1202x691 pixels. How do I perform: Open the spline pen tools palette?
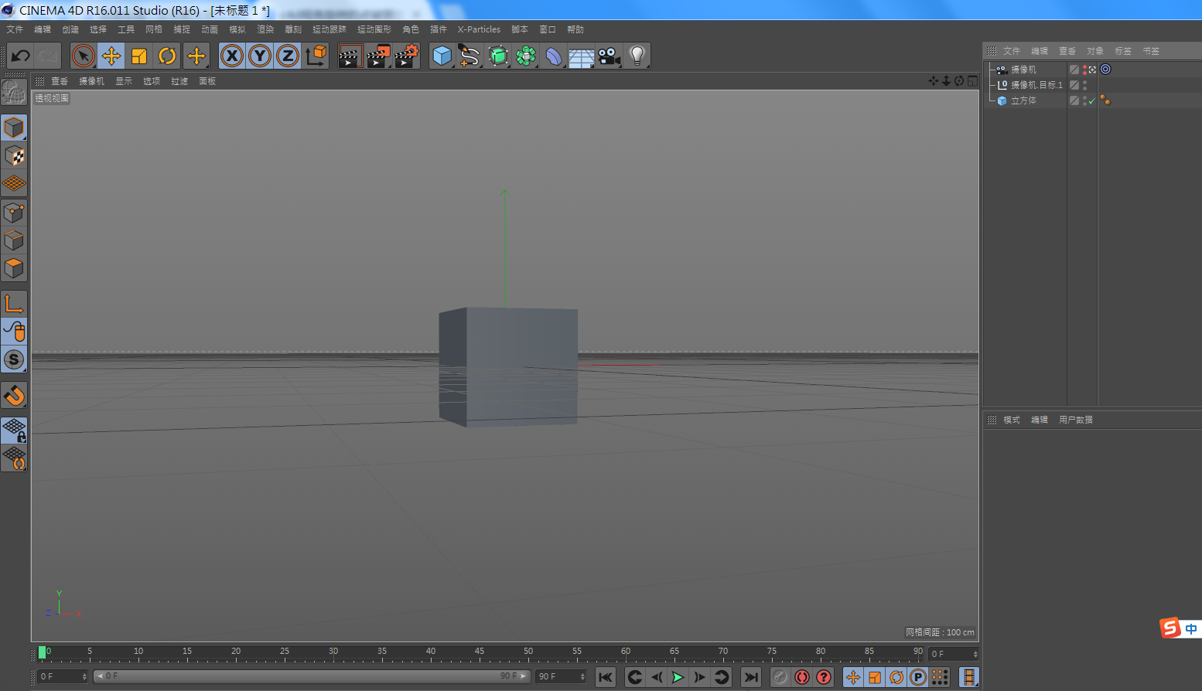tap(470, 56)
